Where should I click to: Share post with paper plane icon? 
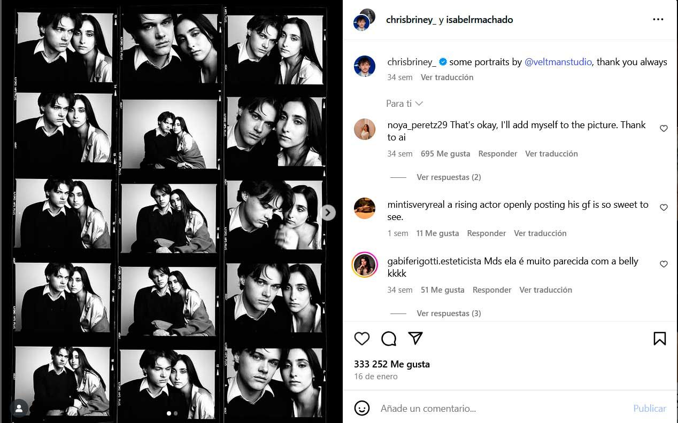[x=415, y=338]
